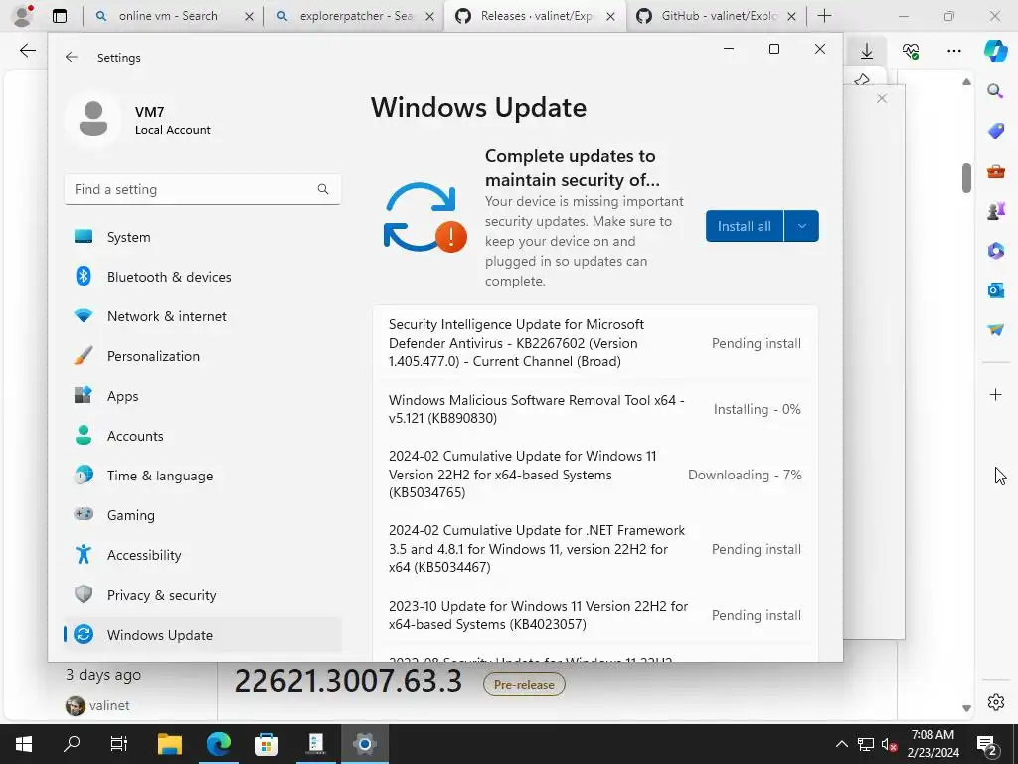Open notification center from taskbar

[987, 744]
